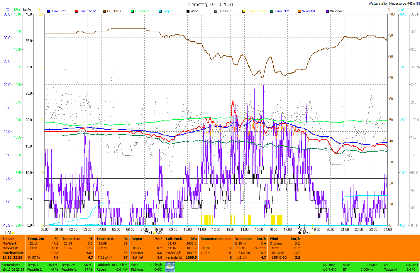Click the chart title Samstag, 10.10.2026

[211, 4]
